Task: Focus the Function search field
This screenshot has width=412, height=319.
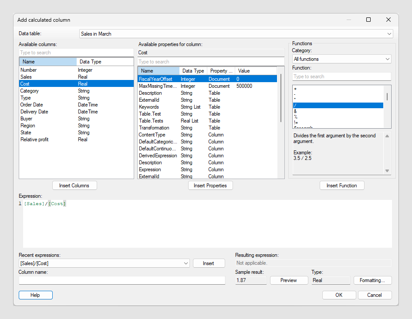Action: (341, 76)
